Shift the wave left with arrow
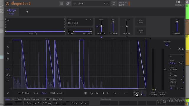Viewport: 189px width, 106px height. click(103, 93)
